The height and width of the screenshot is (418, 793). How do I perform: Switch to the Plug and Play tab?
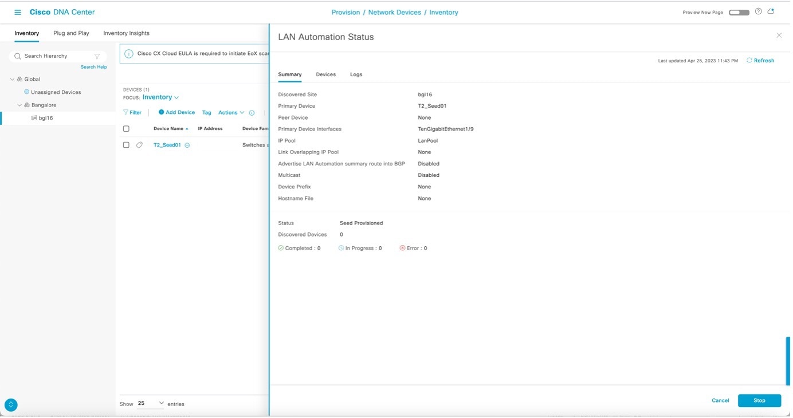click(x=71, y=33)
